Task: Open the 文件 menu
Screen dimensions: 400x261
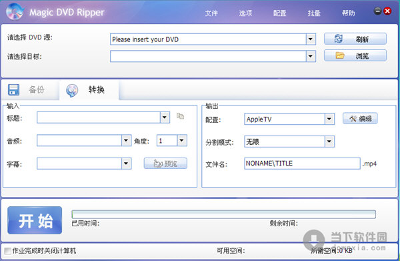Action: [211, 13]
